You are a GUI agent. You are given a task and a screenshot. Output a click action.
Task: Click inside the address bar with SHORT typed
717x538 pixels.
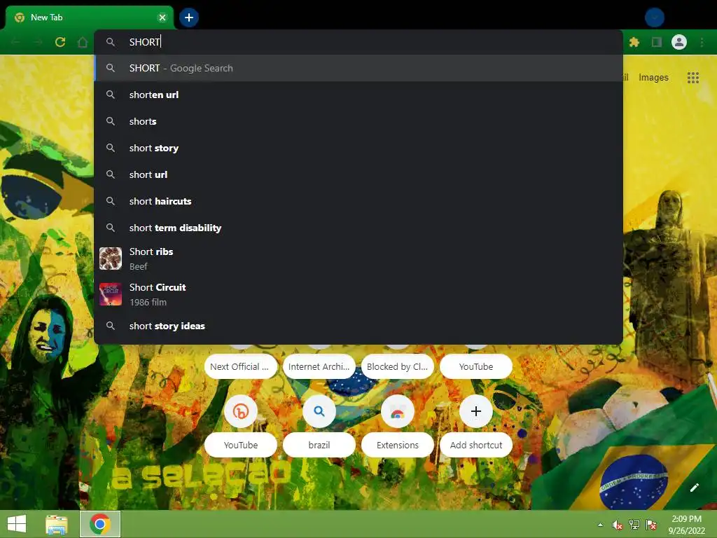[358, 42]
